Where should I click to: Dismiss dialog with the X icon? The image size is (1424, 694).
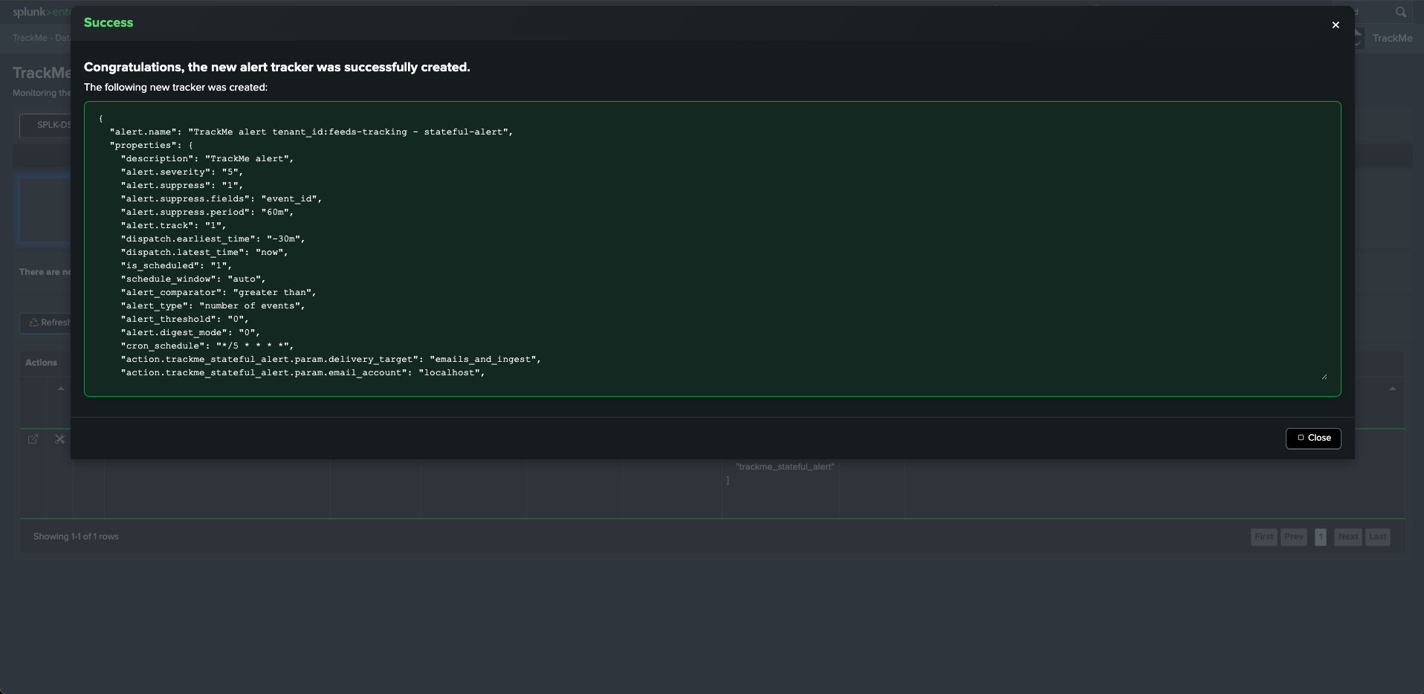coord(1335,25)
